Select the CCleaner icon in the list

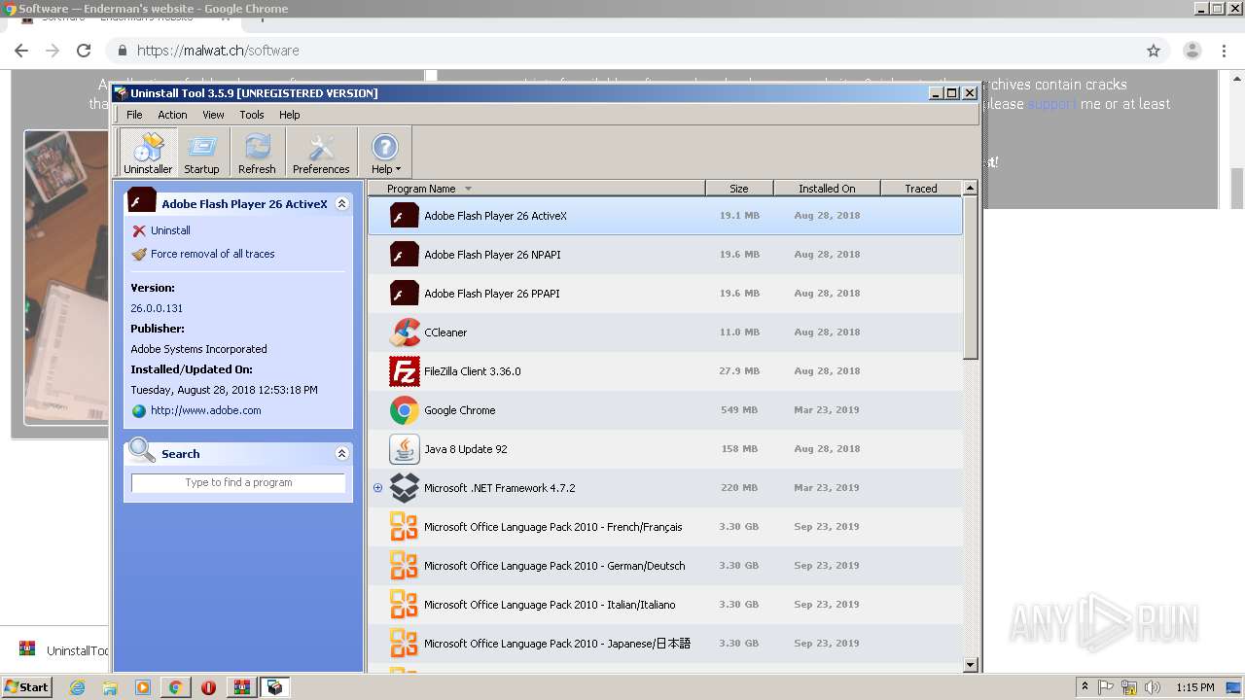(404, 332)
